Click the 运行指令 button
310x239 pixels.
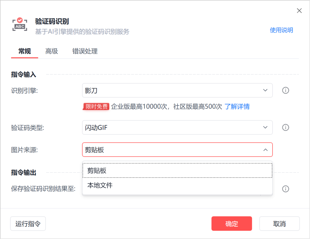(x=28, y=224)
